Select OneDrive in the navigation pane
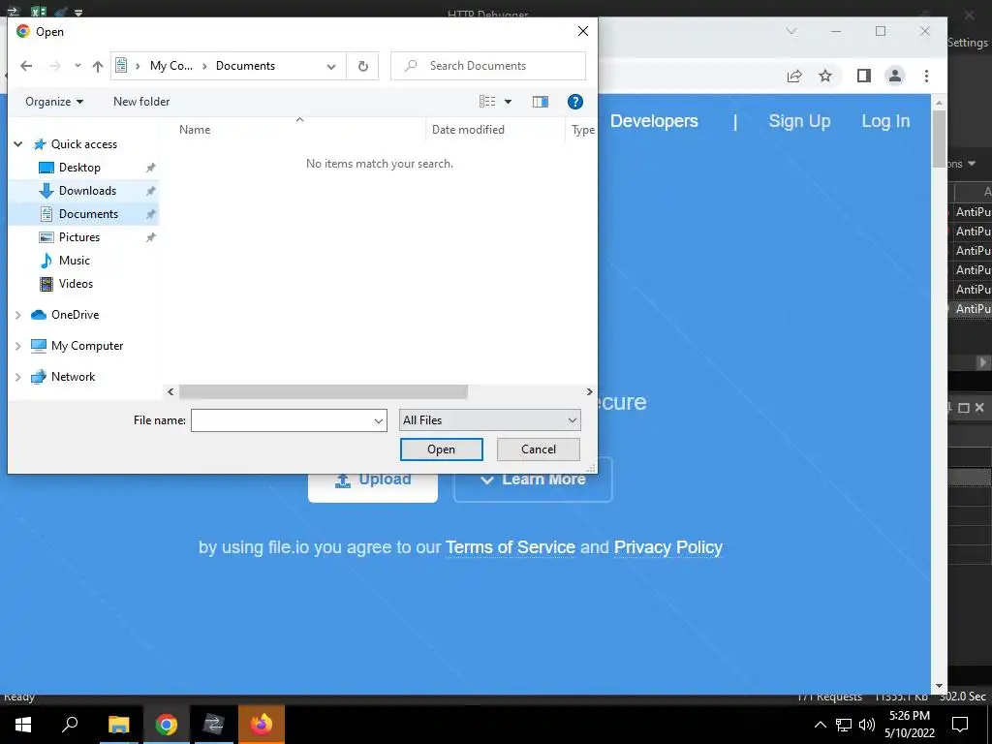Viewport: 992px width, 744px height. (75, 315)
